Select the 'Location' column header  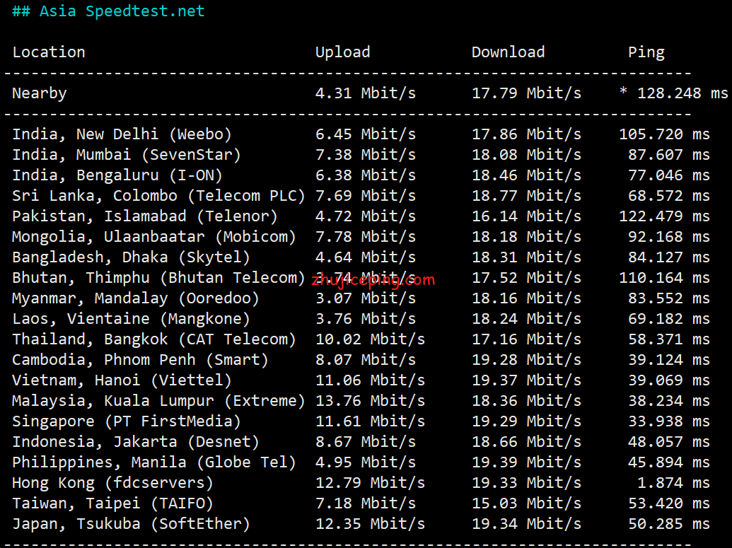49,52
